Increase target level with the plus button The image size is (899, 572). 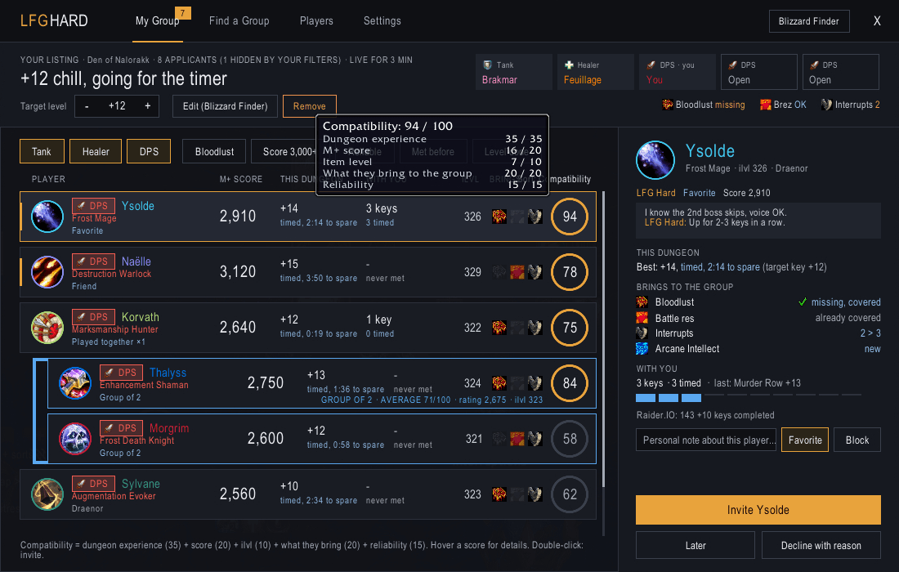(147, 106)
